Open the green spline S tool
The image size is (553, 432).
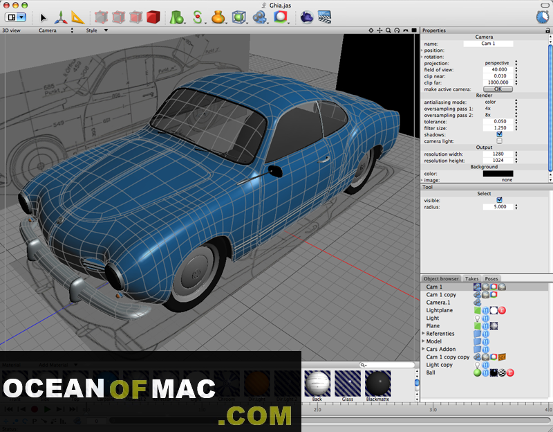tap(198, 17)
